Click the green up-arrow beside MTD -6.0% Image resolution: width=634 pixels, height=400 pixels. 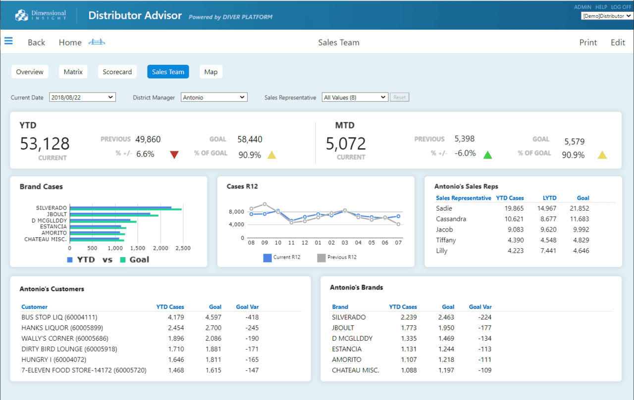pos(488,154)
